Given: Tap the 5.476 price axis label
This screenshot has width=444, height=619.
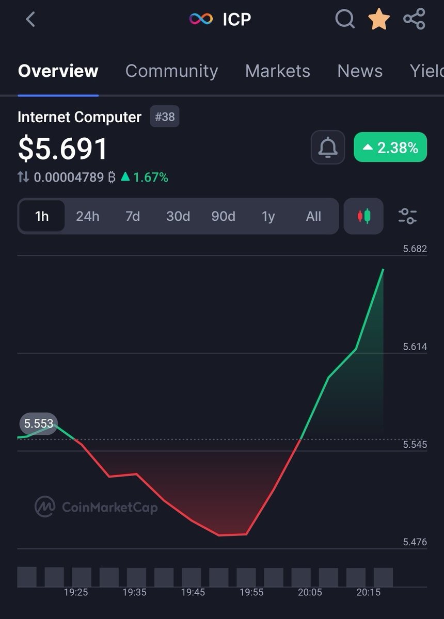Looking at the screenshot, I should [x=415, y=542].
